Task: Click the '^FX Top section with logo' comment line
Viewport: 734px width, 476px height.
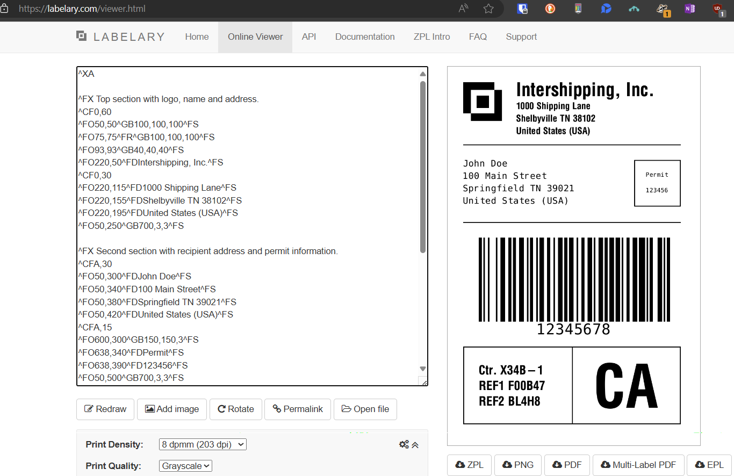Action: 168,99
